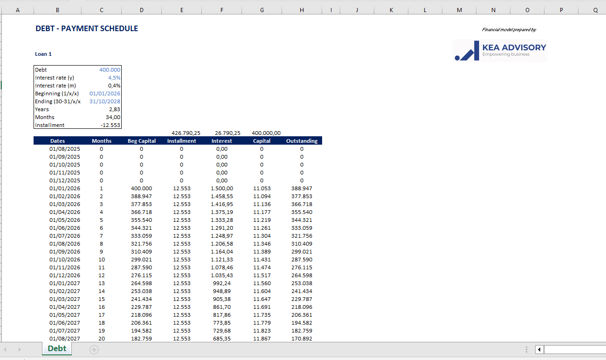Click the Beginning date 01/01/2026 cell
The width and height of the screenshot is (606, 360).
point(105,93)
